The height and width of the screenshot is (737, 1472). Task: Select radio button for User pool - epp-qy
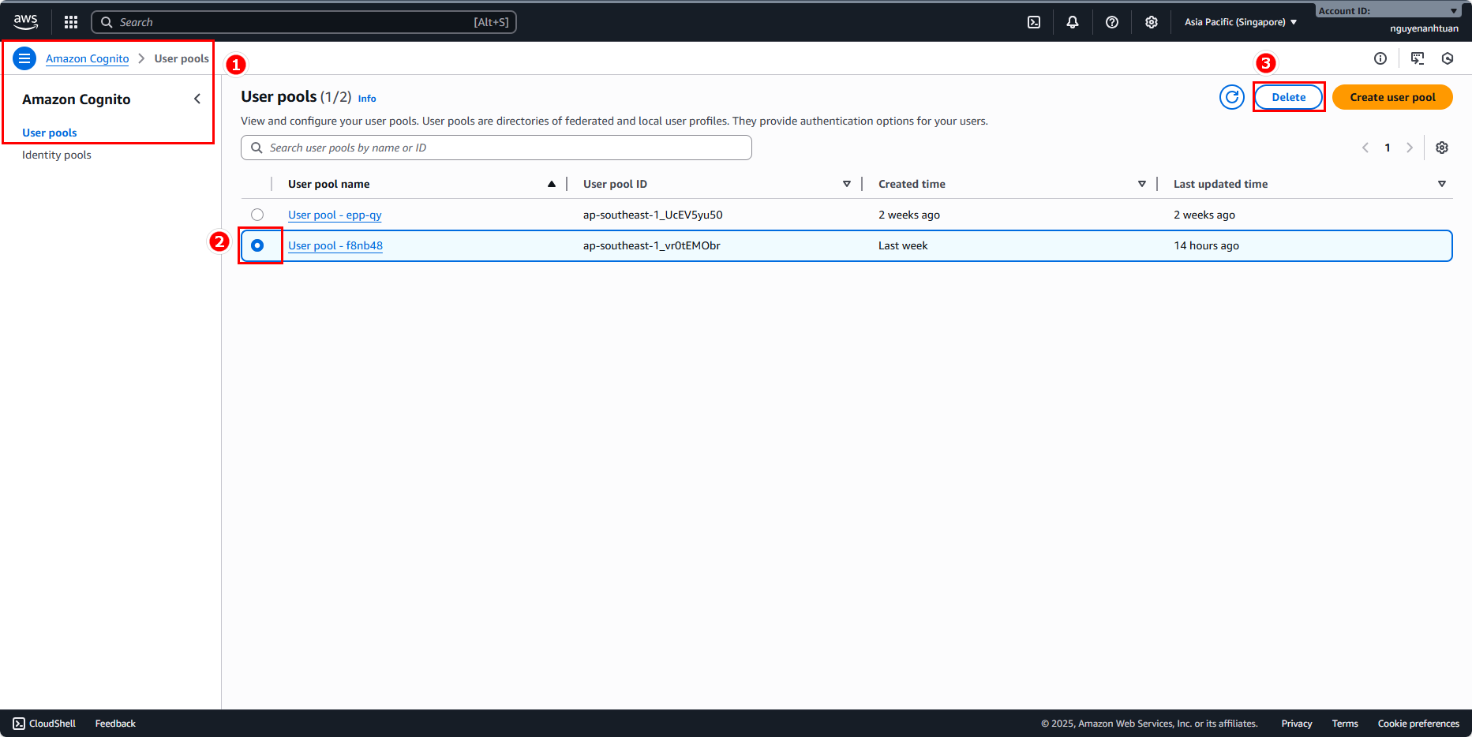pyautogui.click(x=257, y=215)
